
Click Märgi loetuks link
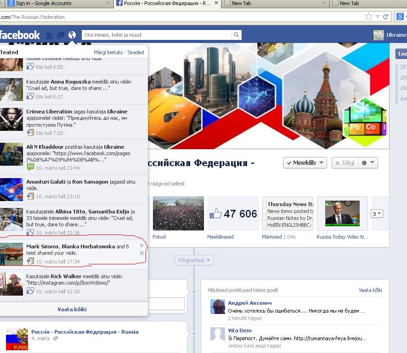pos(108,52)
